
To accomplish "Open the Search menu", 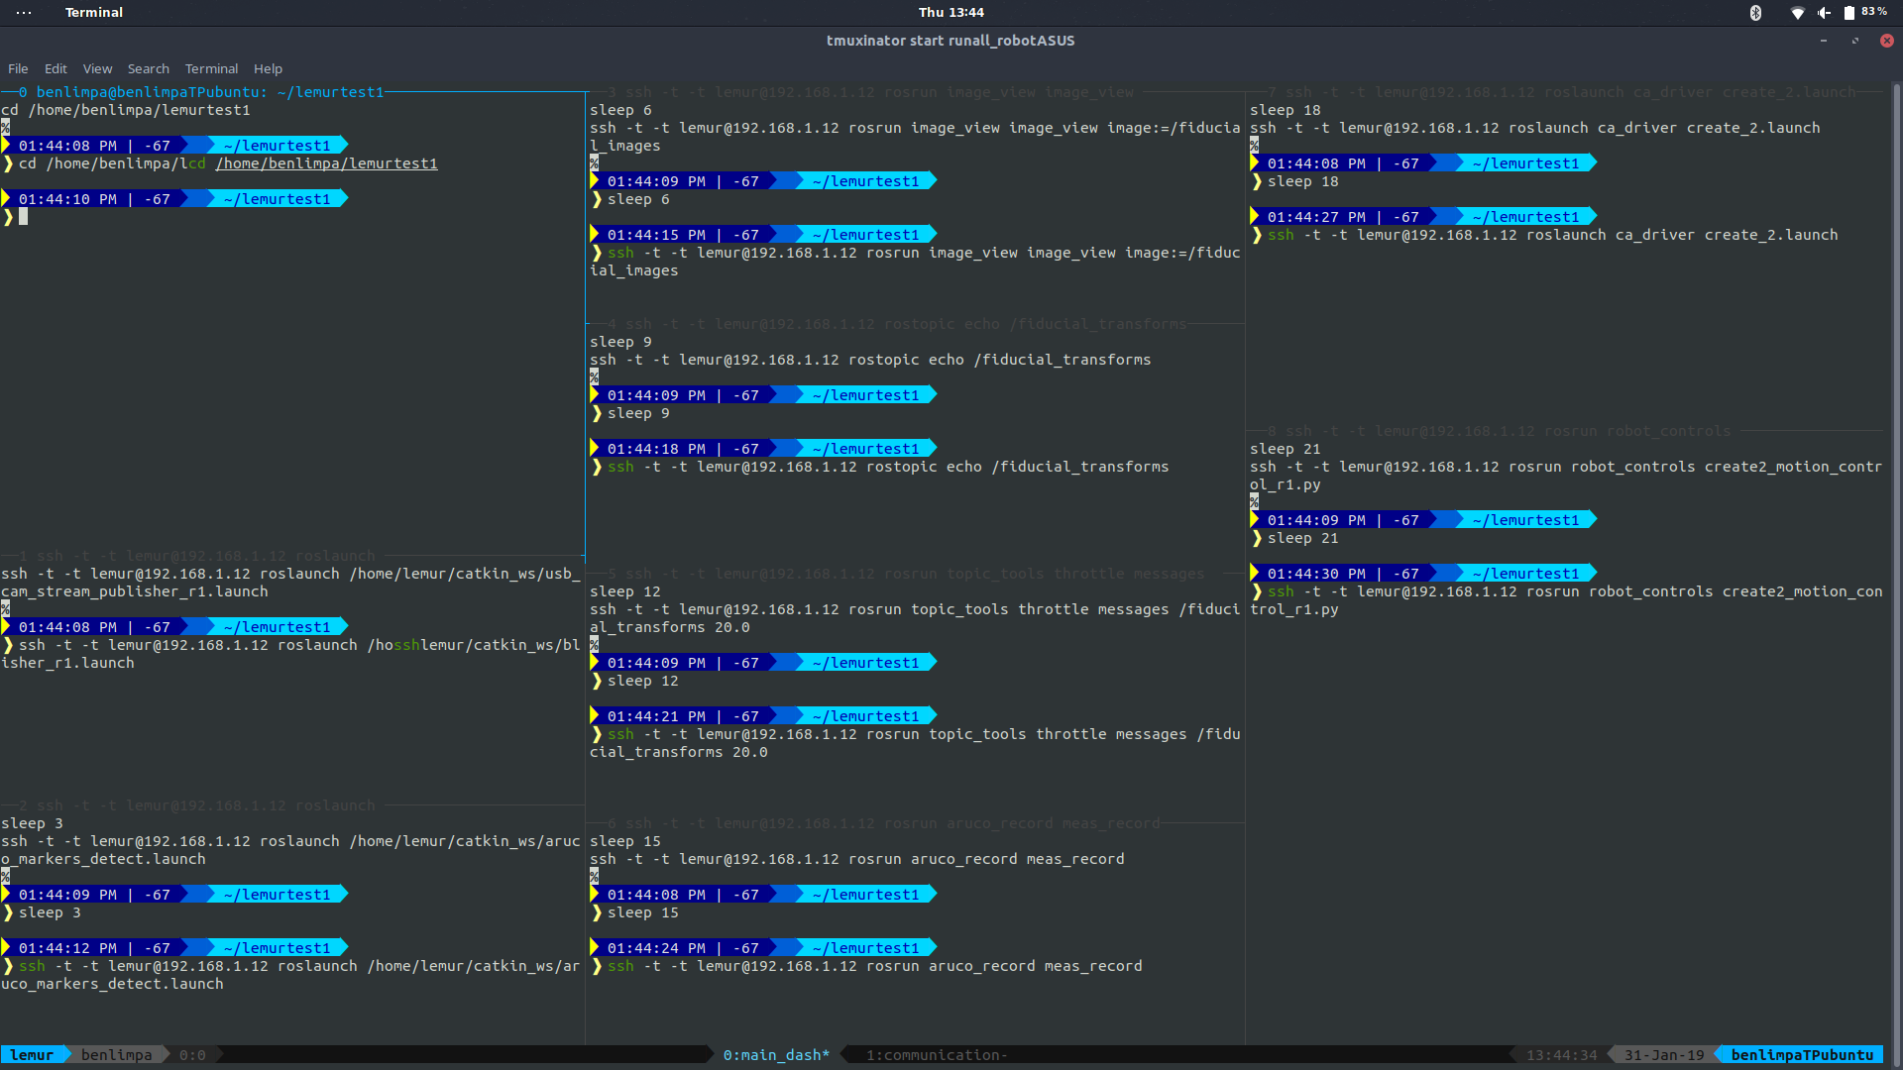I will pyautogui.click(x=148, y=68).
